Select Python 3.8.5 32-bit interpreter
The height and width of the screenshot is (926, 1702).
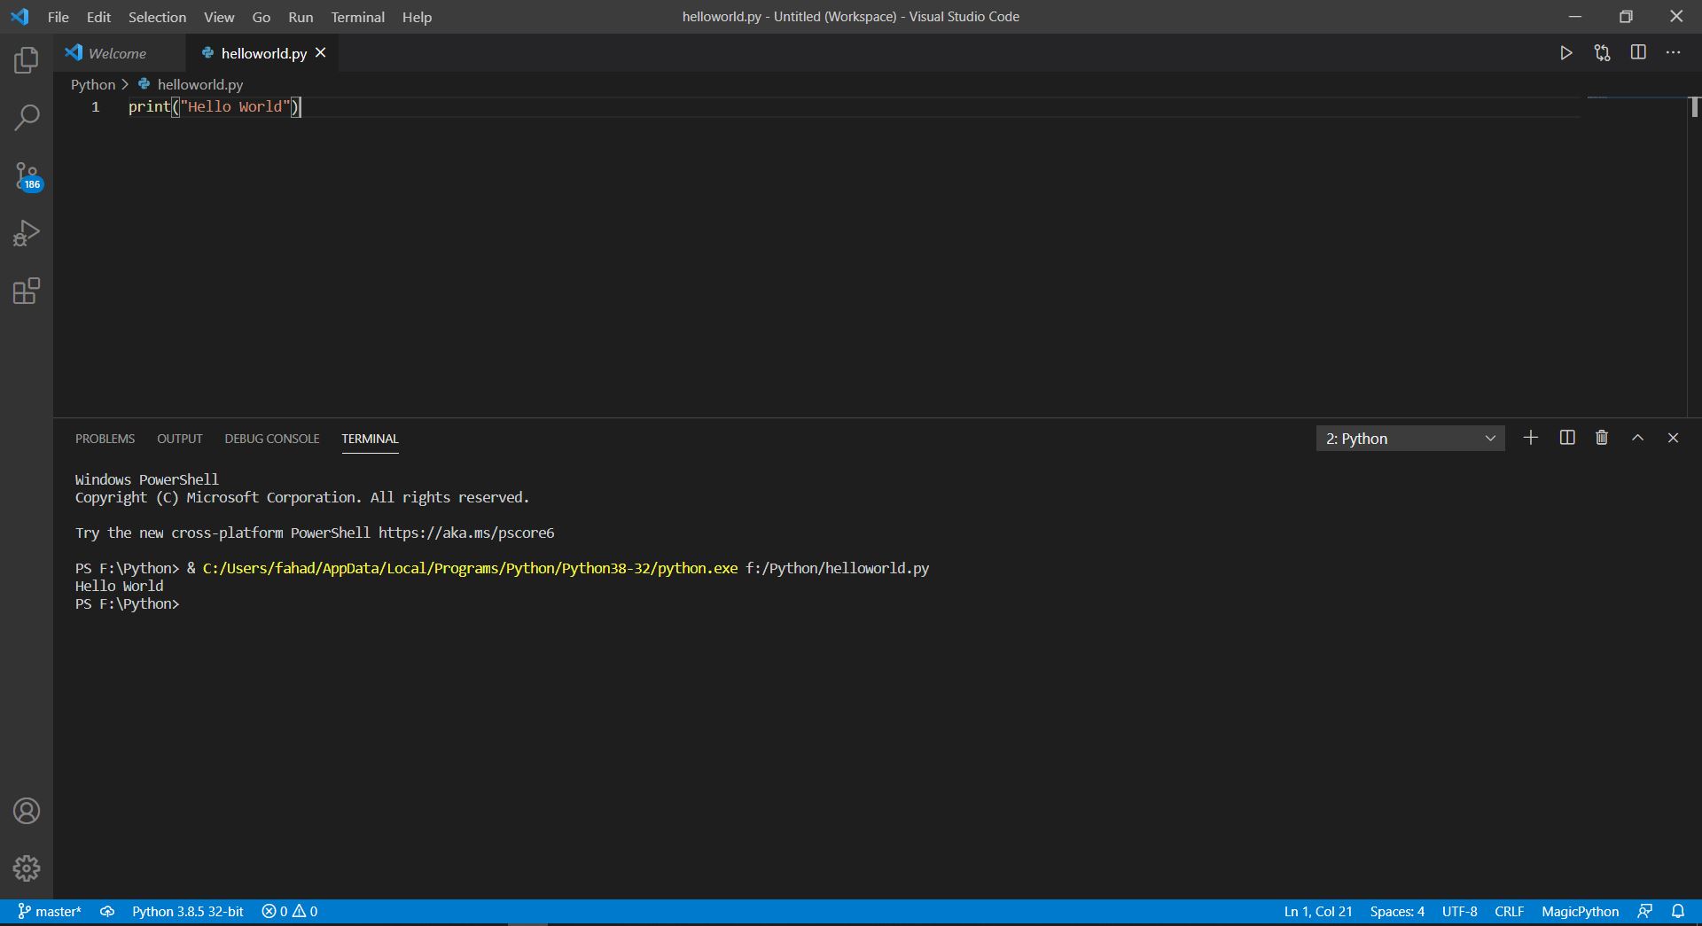[188, 912]
